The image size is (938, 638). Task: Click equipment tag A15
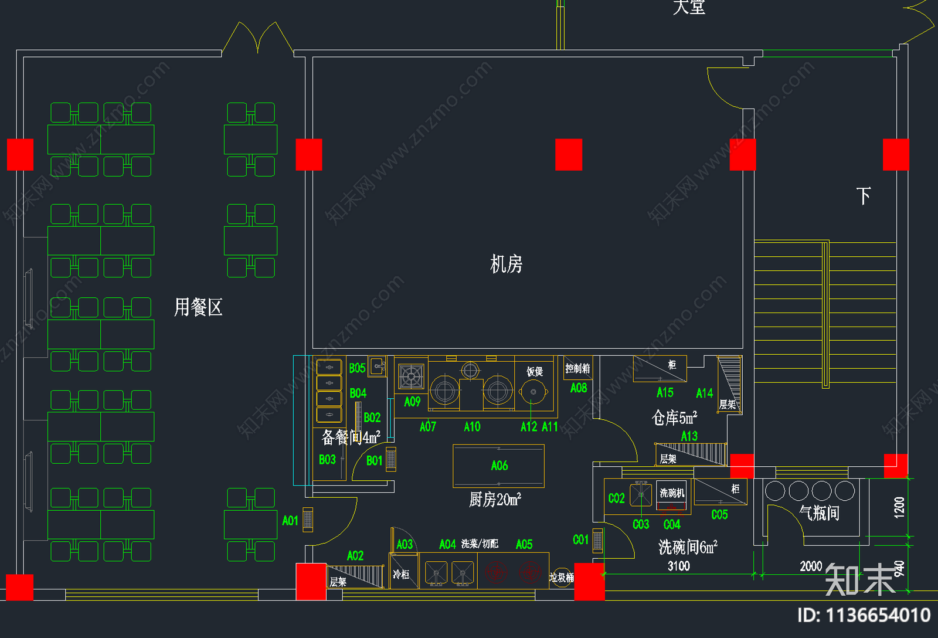(665, 392)
